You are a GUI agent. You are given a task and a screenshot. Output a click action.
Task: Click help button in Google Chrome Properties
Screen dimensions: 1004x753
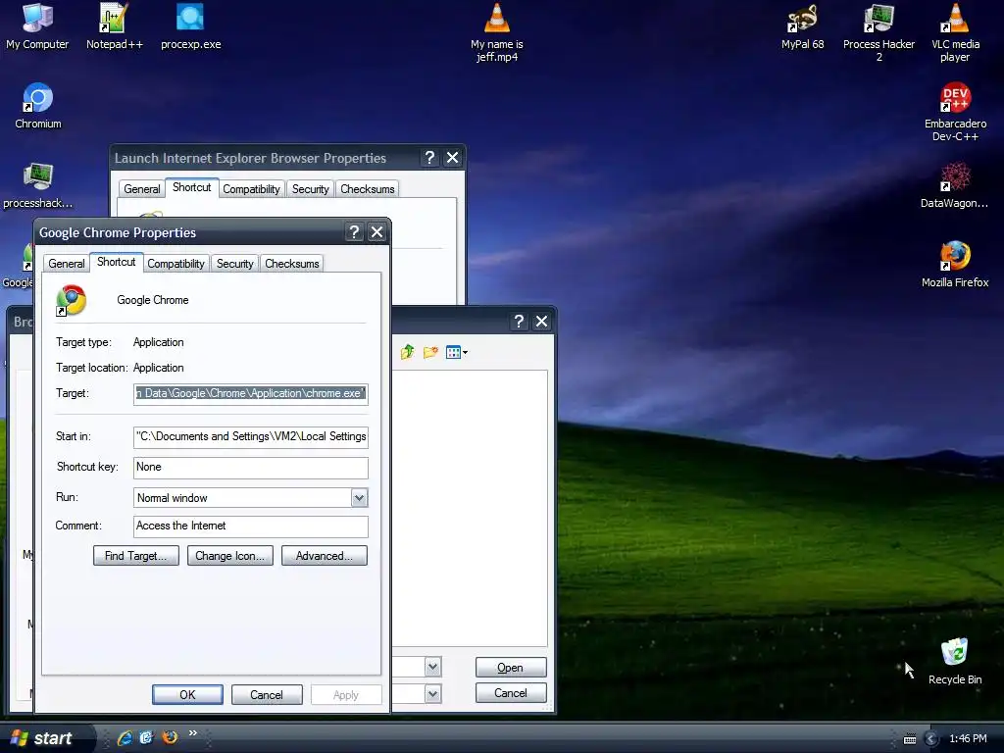click(x=354, y=231)
